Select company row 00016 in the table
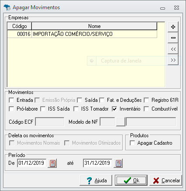This screenshot has width=186, height=191. pos(82,34)
